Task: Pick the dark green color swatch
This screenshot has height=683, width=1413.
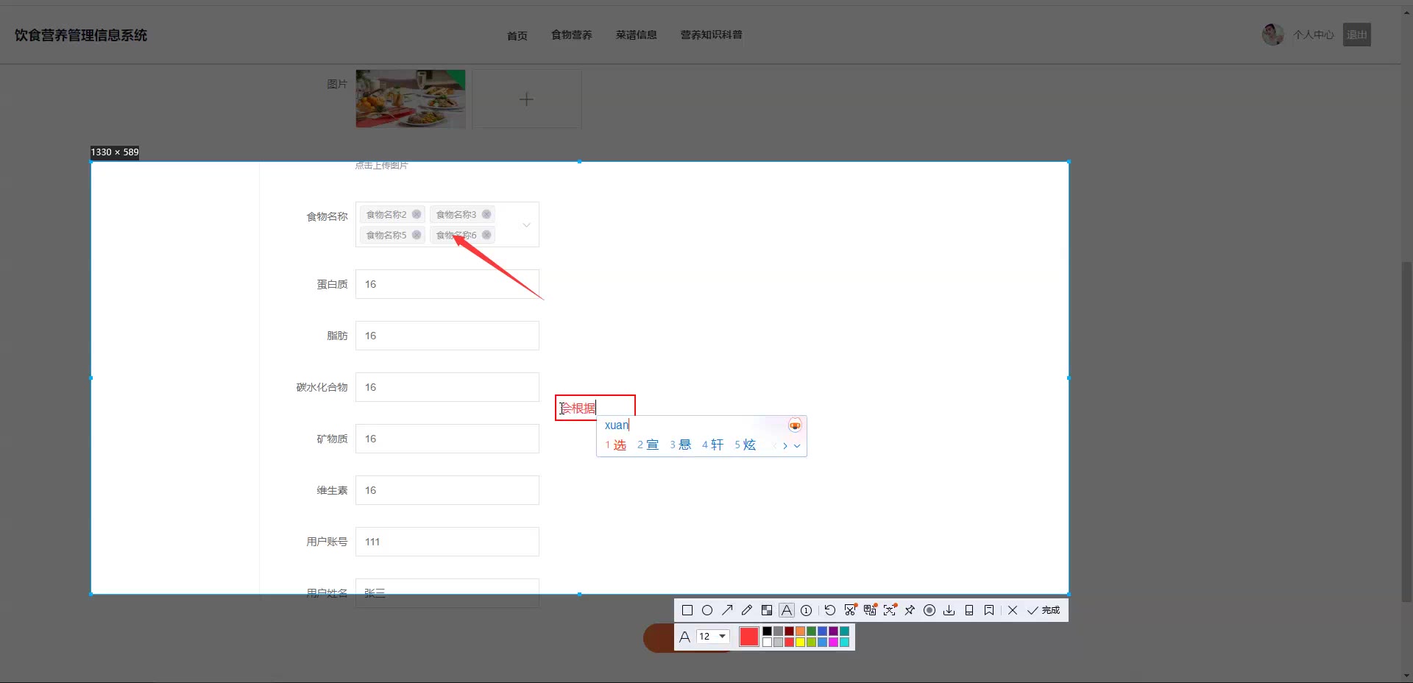Action: [x=811, y=631]
